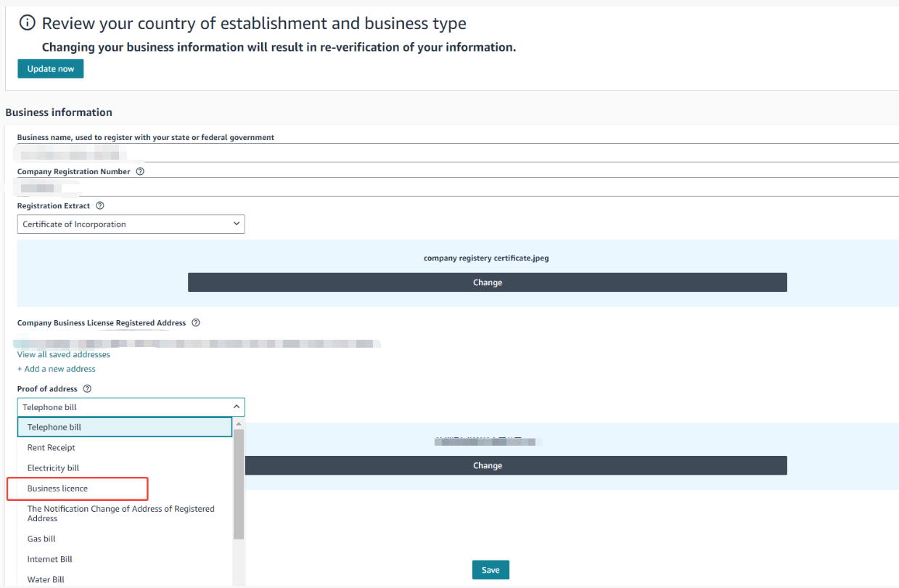This screenshot has width=899, height=588.
Task: Click the dropdown list scrollbar up arrow
Action: 239,423
